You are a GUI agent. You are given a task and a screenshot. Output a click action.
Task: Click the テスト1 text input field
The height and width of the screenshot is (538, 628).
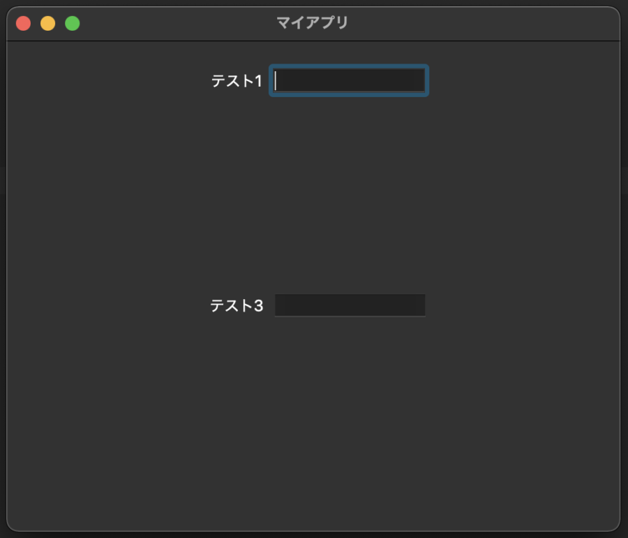349,81
